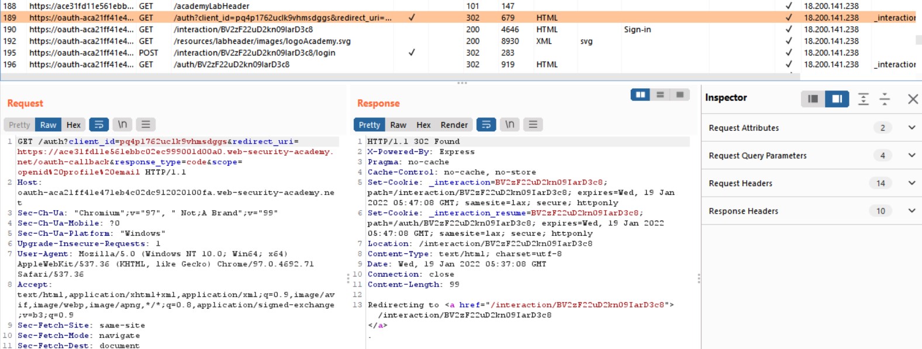Click the svg extension cell in row 192
This screenshot has width=922, height=349.
586,41
